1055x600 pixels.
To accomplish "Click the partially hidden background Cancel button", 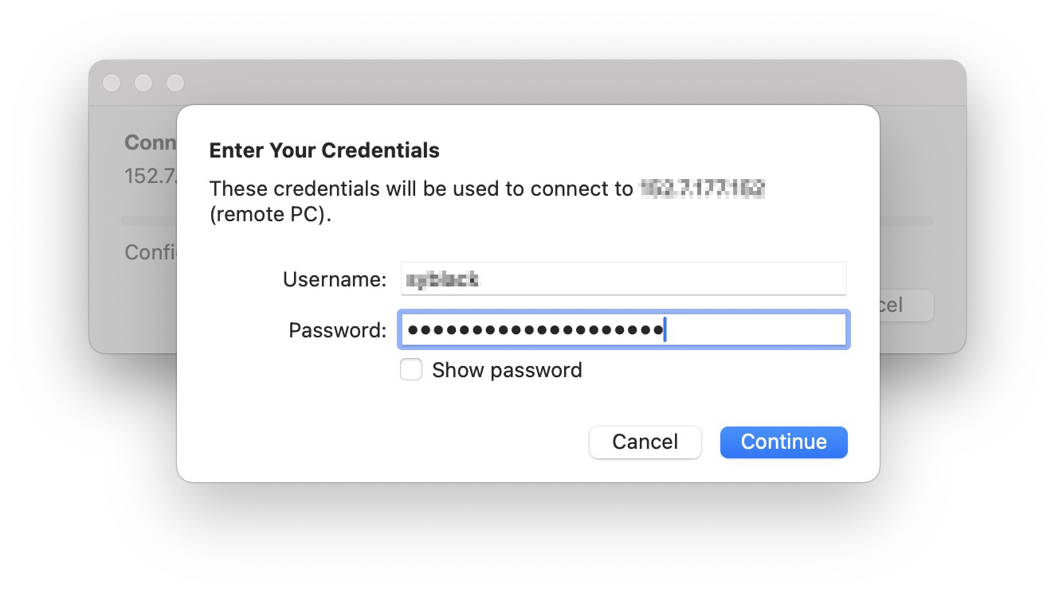I will pyautogui.click(x=905, y=306).
